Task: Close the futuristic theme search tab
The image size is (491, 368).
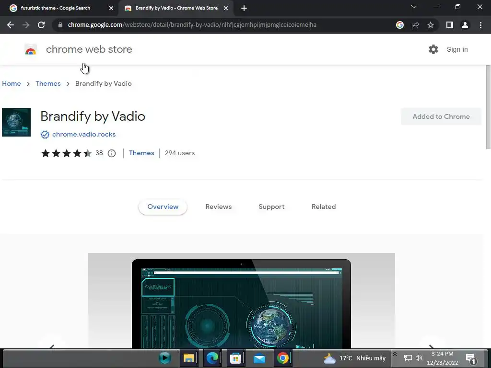Action: [x=111, y=8]
